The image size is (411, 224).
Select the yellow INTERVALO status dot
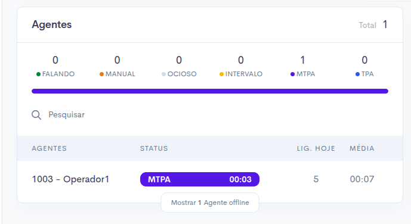(x=221, y=74)
